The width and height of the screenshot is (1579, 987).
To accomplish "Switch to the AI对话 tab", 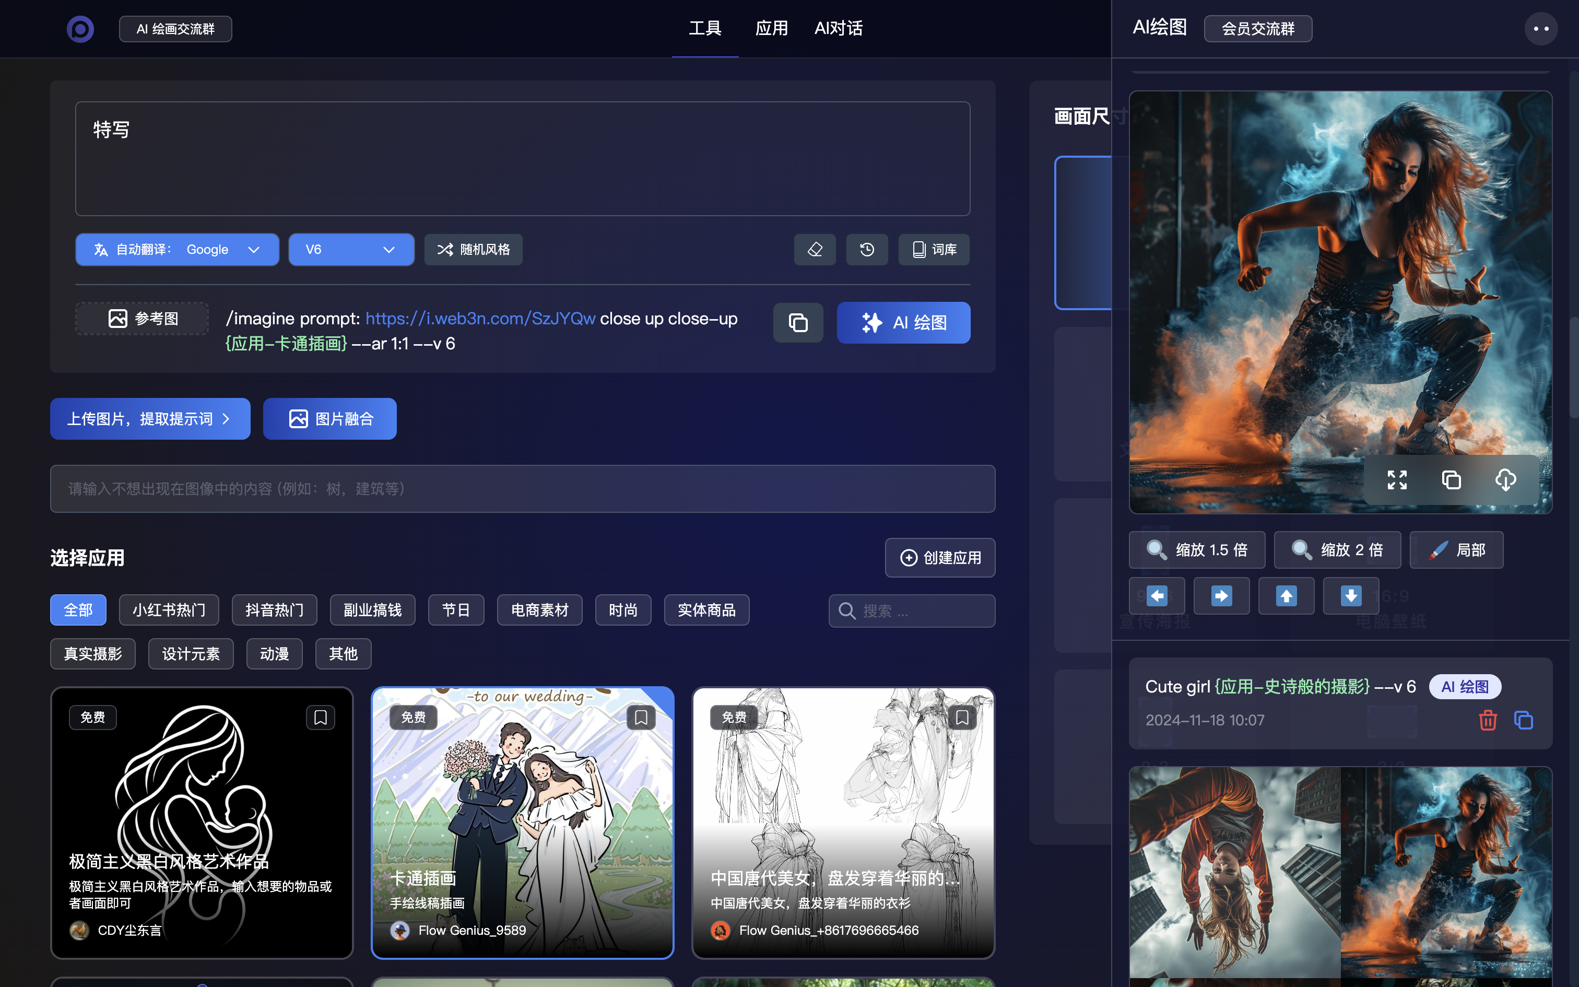I will click(x=839, y=29).
